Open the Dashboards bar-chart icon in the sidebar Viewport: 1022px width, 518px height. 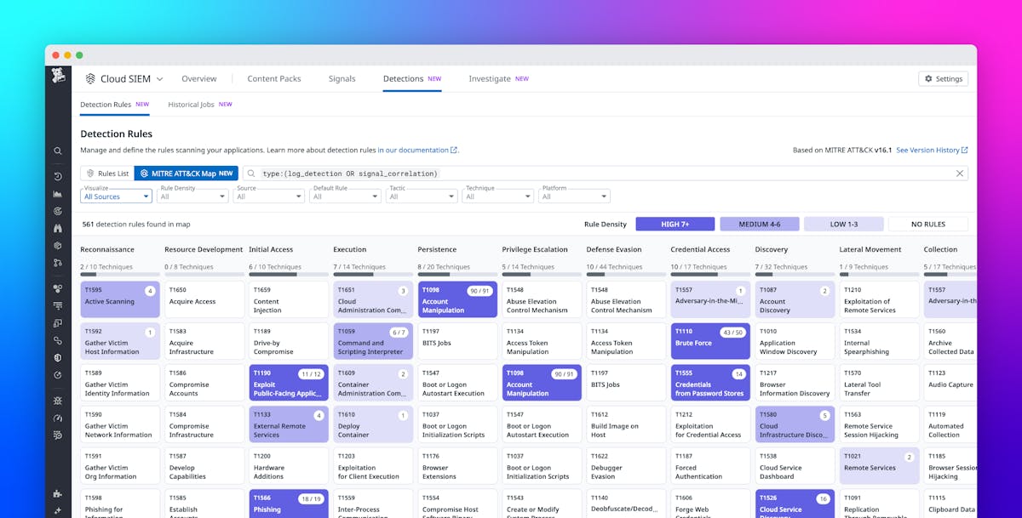pyautogui.click(x=58, y=194)
